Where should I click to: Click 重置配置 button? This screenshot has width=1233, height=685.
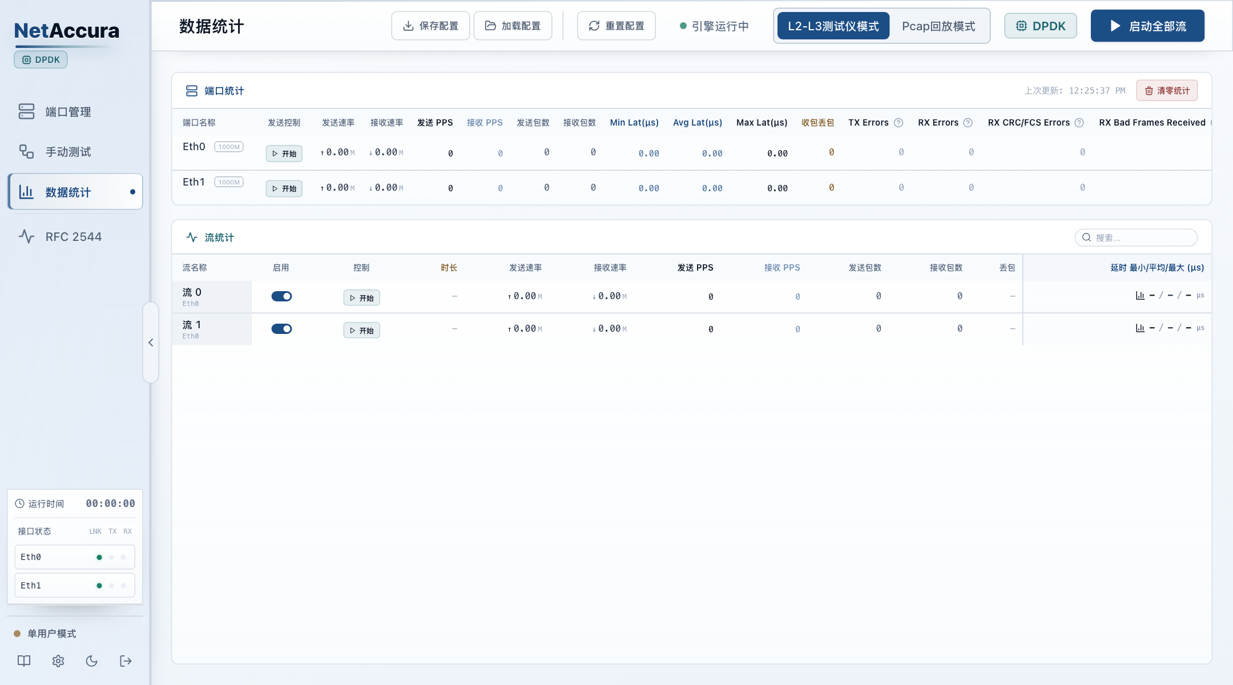click(616, 26)
